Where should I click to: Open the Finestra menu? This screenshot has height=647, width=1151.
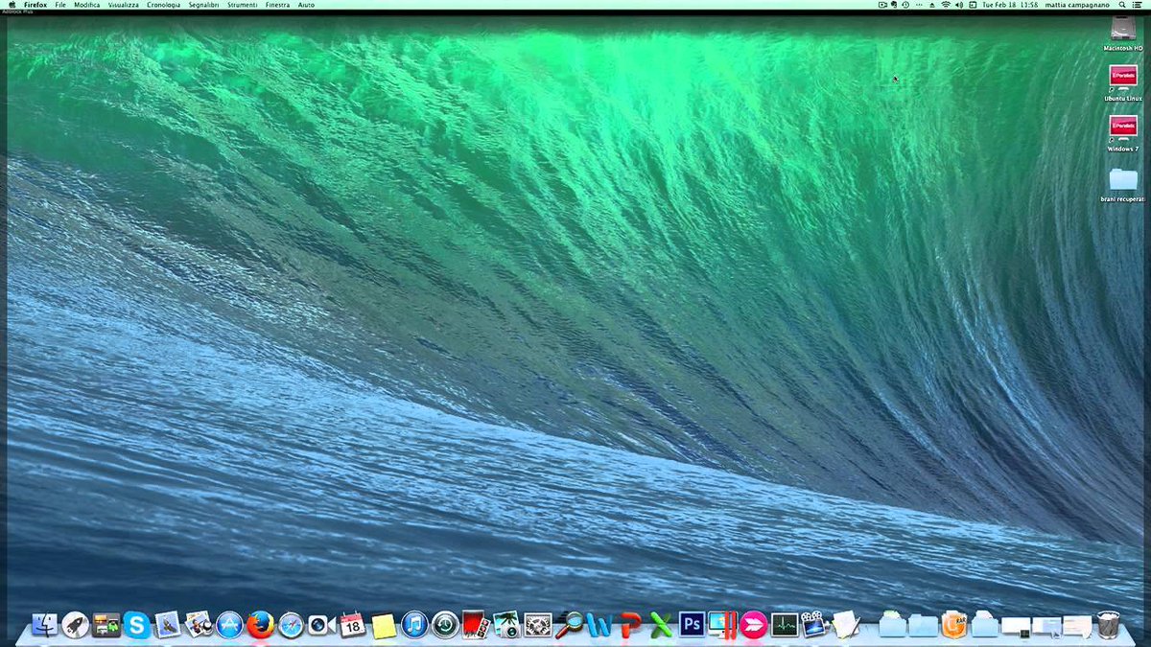click(x=278, y=5)
